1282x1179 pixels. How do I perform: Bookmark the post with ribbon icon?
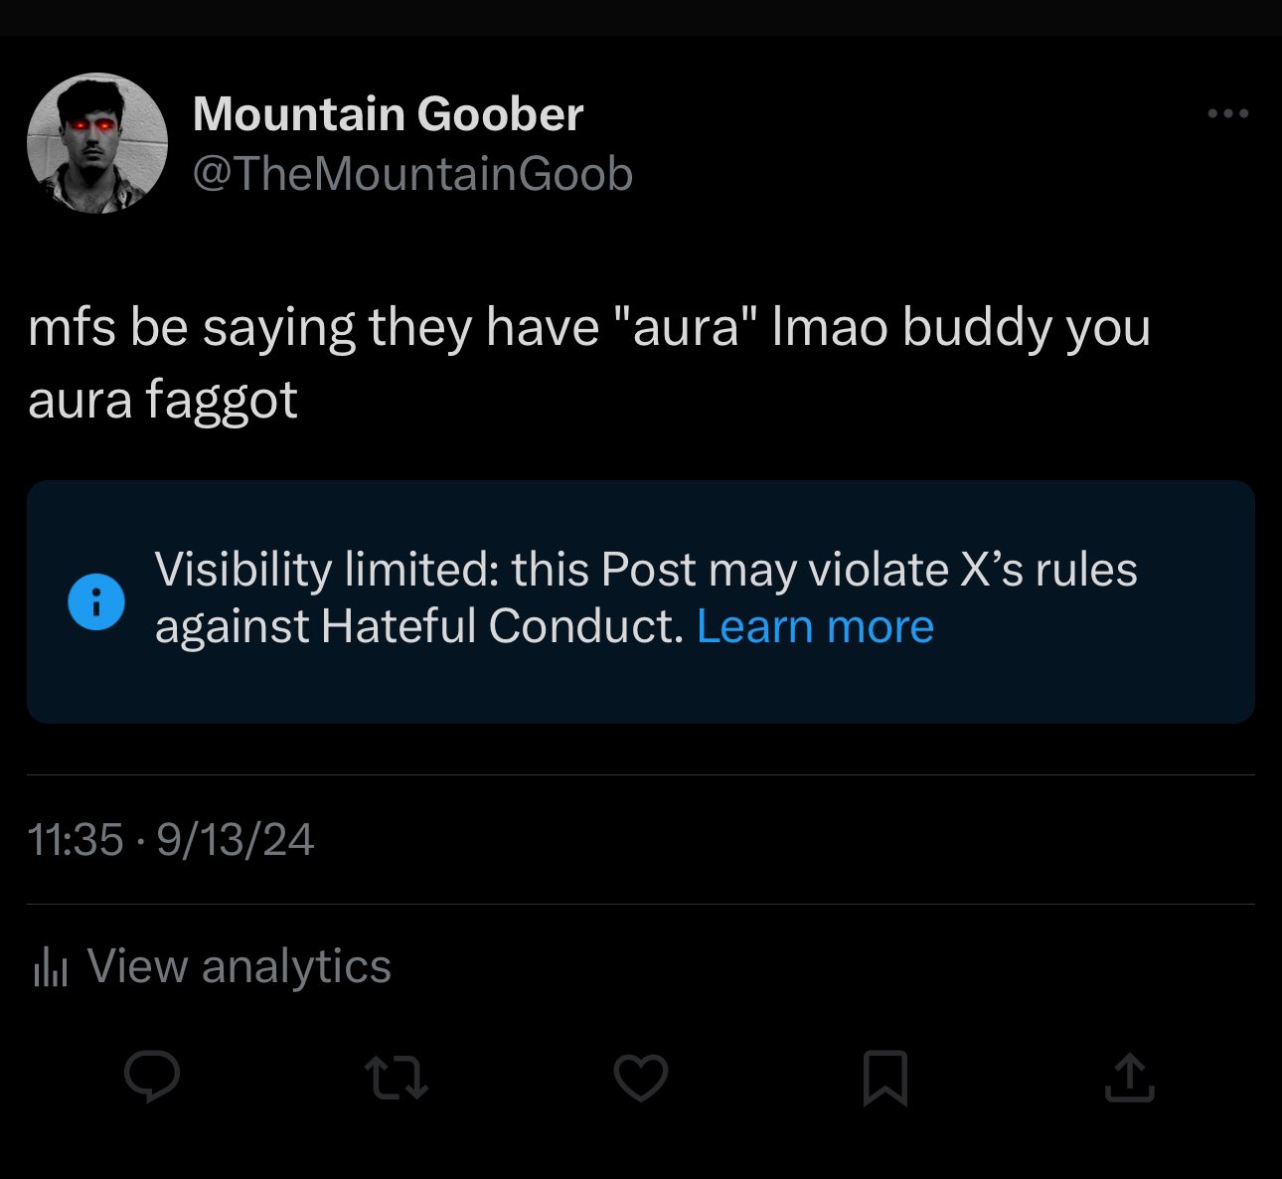pyautogui.click(x=884, y=1078)
